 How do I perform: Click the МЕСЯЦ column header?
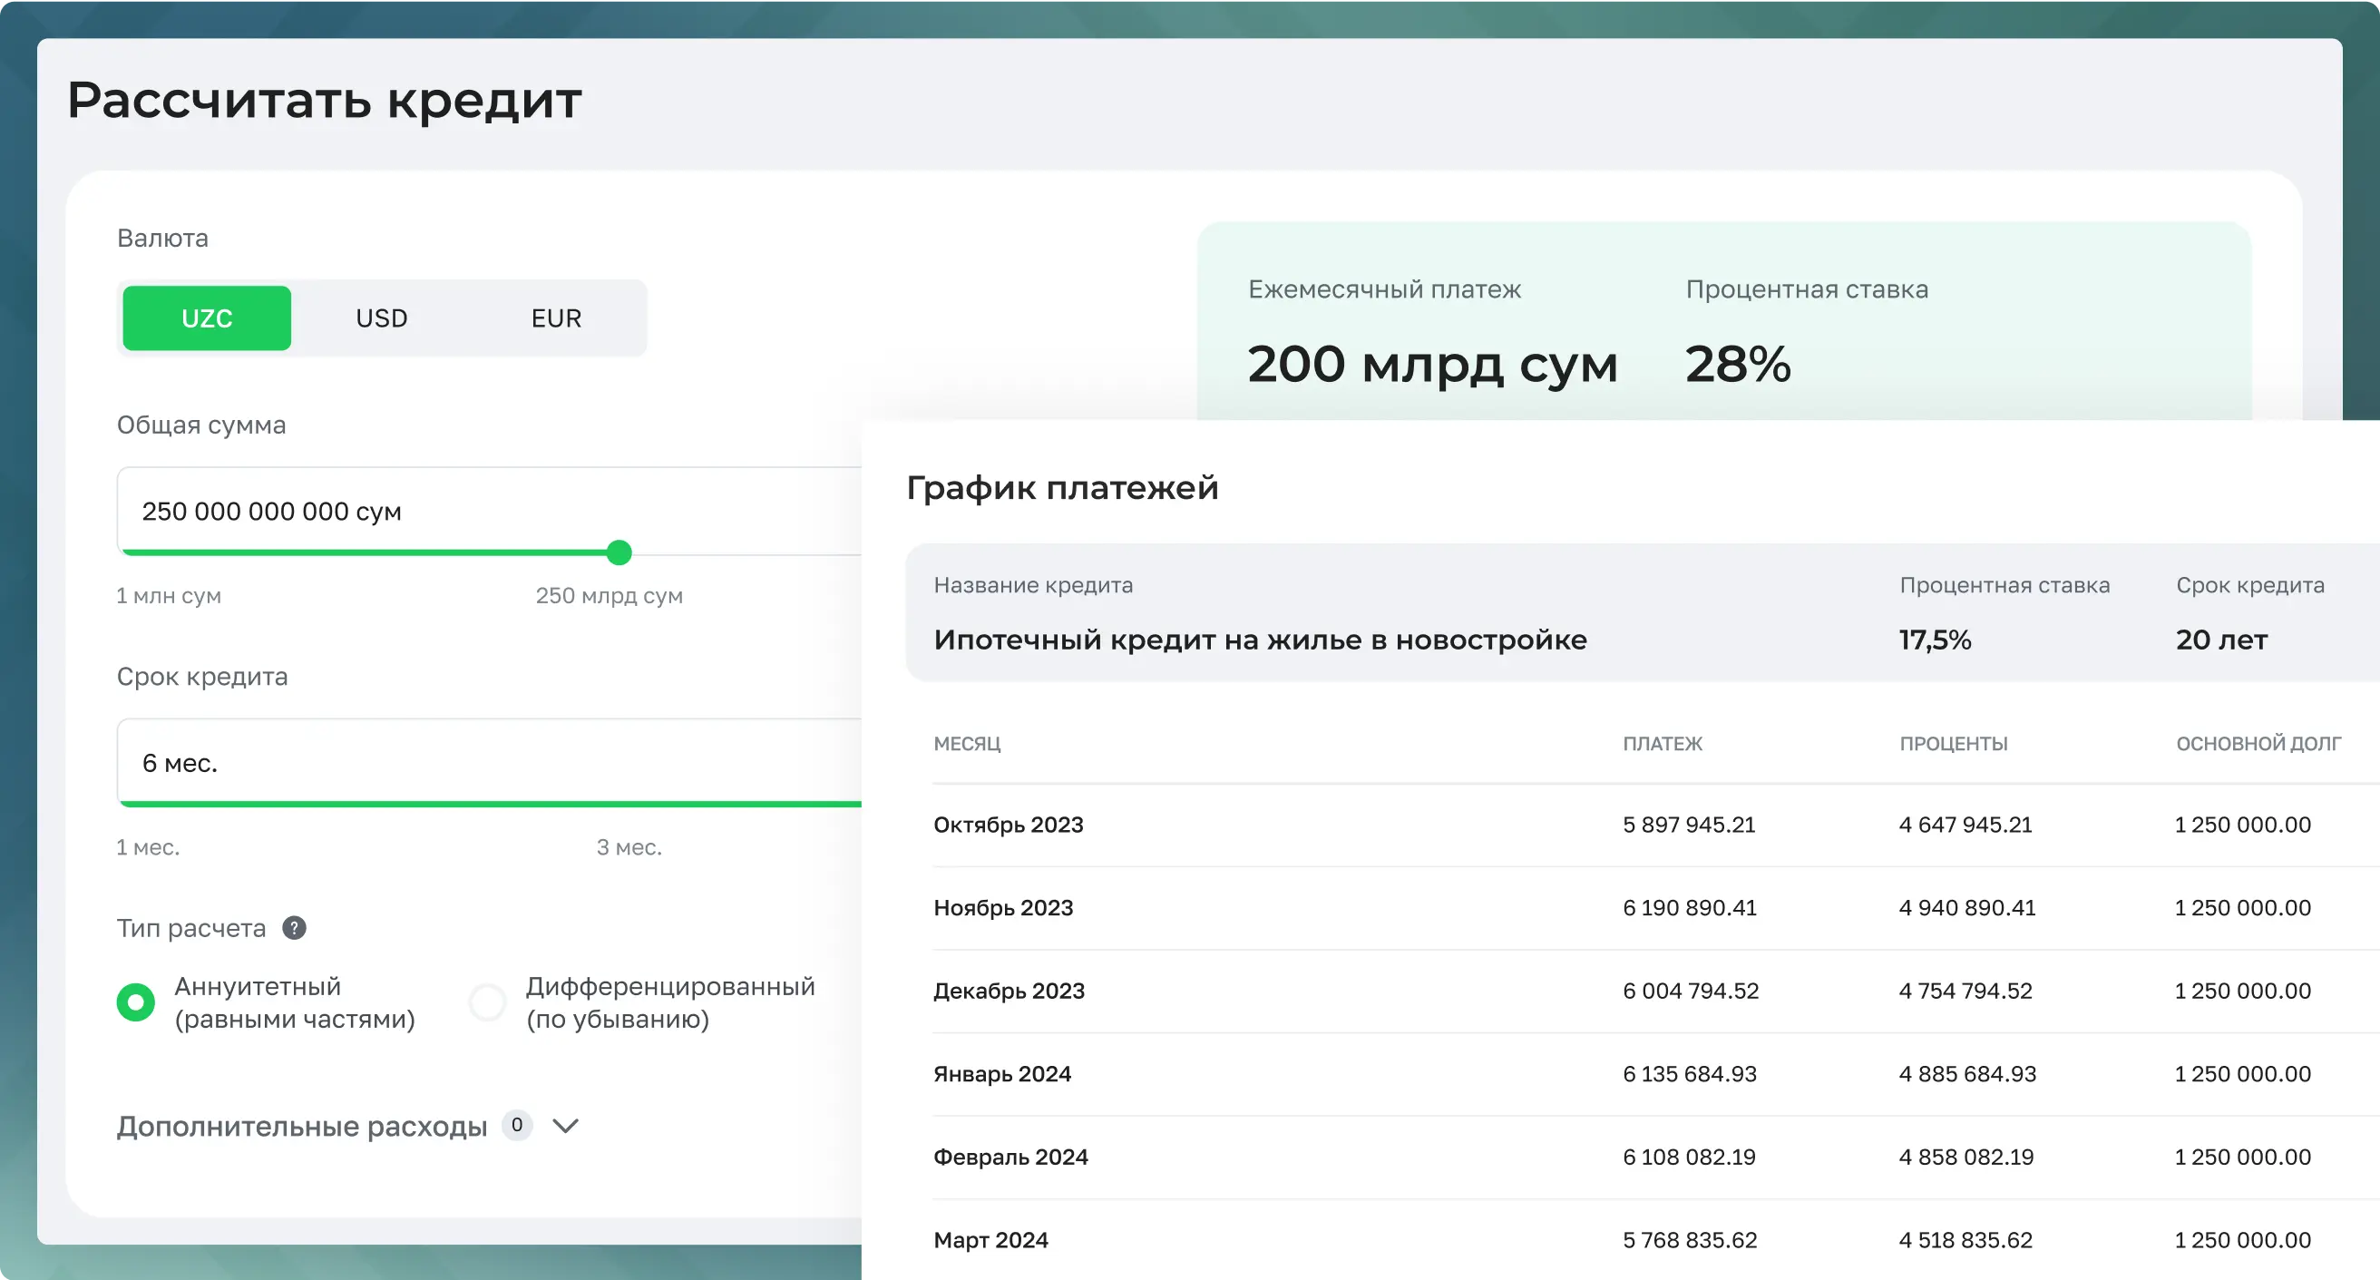coord(966,743)
